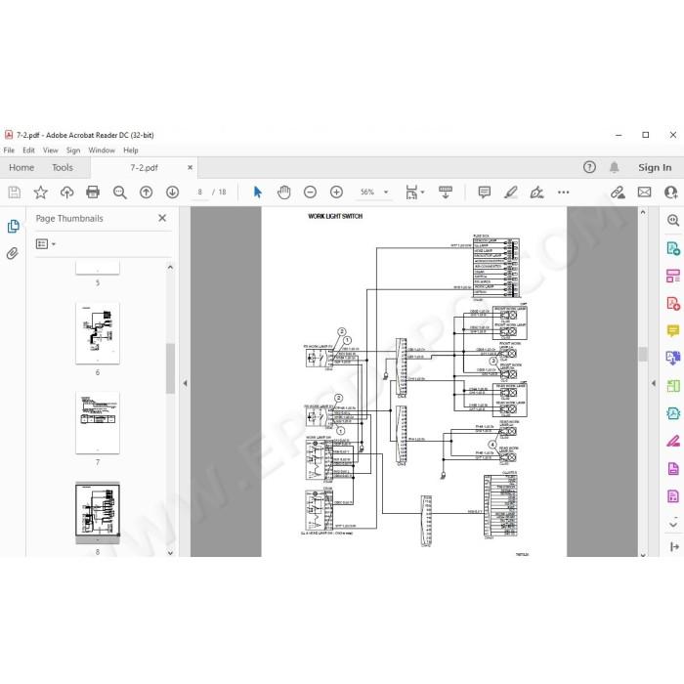684x684 pixels.
Task: Show more toolbar tools ellipsis
Action: (x=563, y=192)
